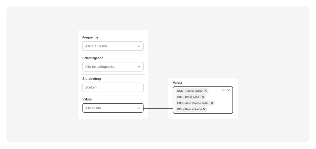This screenshot has height=149, width=316.
Task: Remove the USD – Amerikaanse dollar tag
Action: 212,103
